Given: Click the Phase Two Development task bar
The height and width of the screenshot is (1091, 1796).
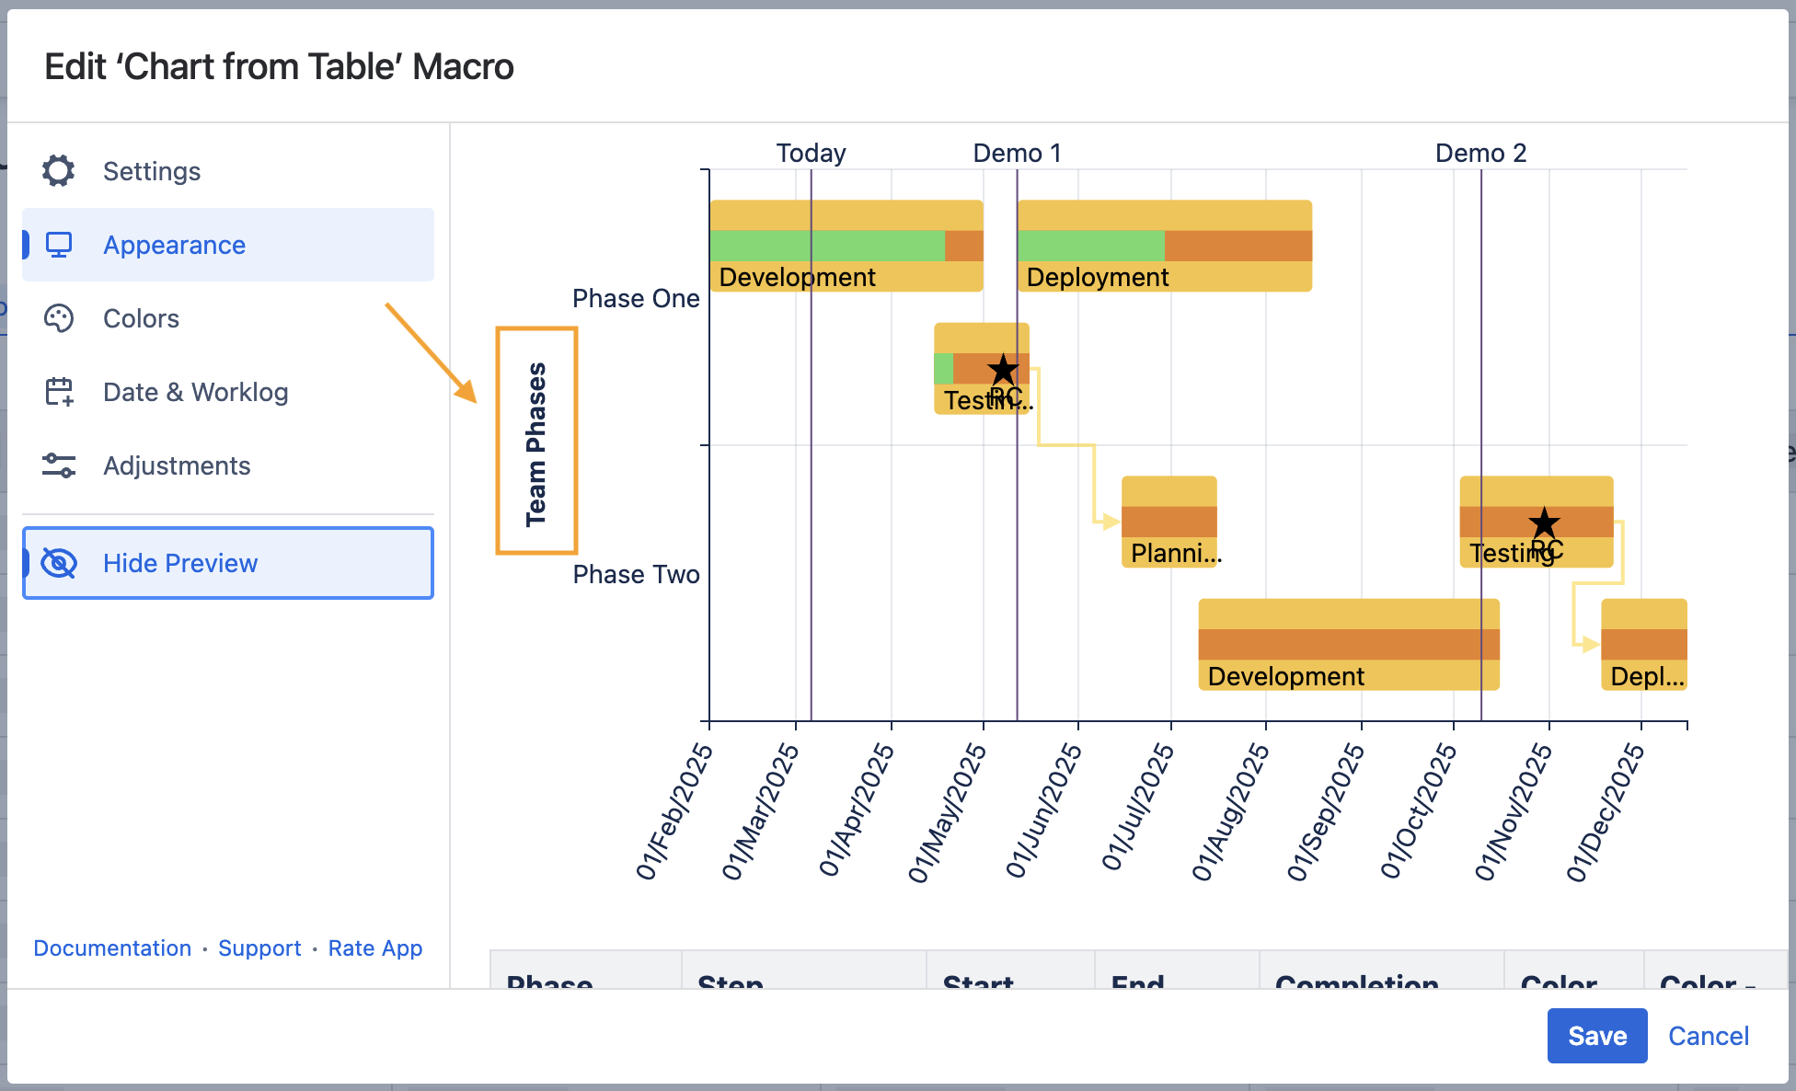Looking at the screenshot, I should [x=1348, y=644].
